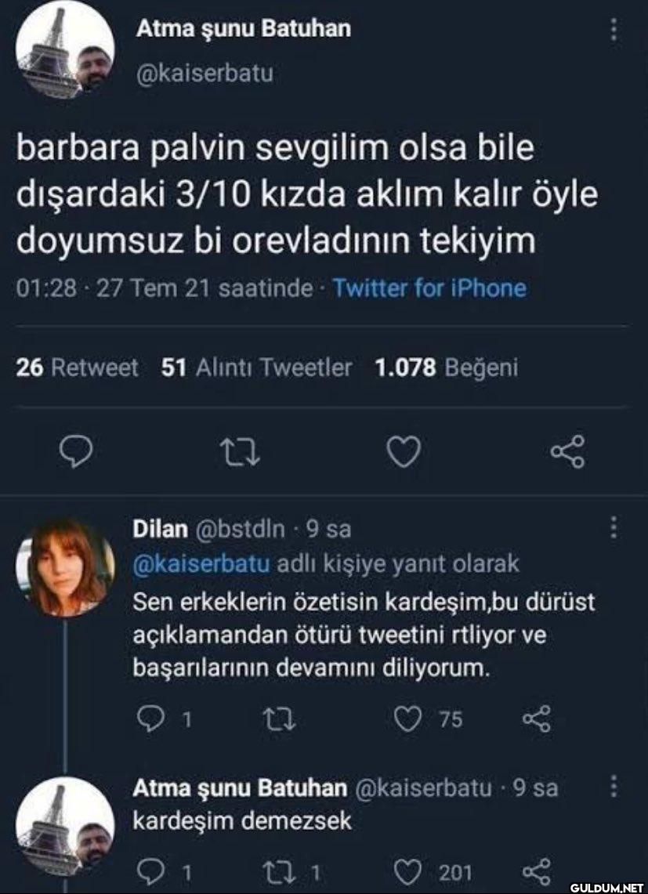Viewport: 648px width, 894px height.
Task: Open more options on the main tweet
Action: coord(614,29)
